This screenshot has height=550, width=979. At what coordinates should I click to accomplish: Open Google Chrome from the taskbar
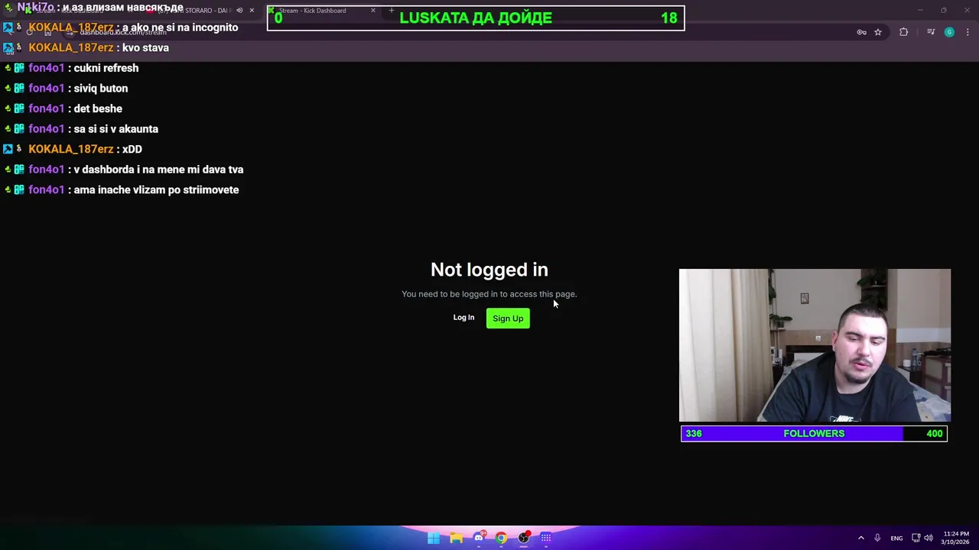click(x=501, y=538)
